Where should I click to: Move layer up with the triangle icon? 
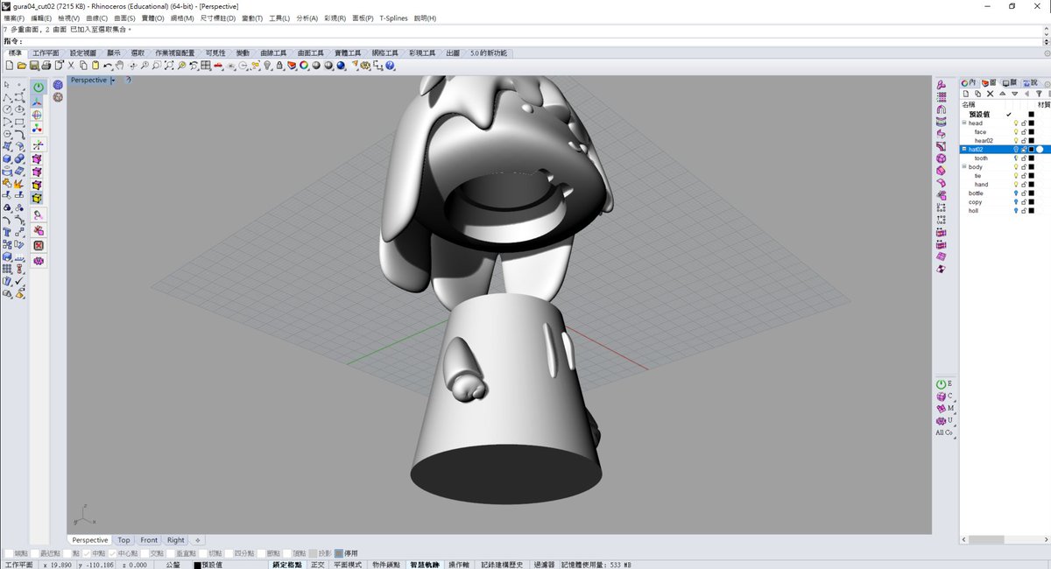tap(1003, 94)
